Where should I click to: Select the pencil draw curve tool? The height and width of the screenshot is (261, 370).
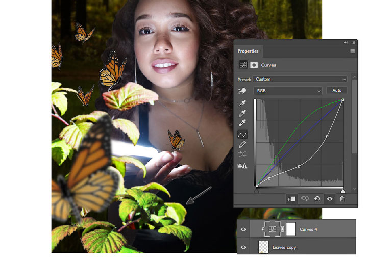[242, 144]
